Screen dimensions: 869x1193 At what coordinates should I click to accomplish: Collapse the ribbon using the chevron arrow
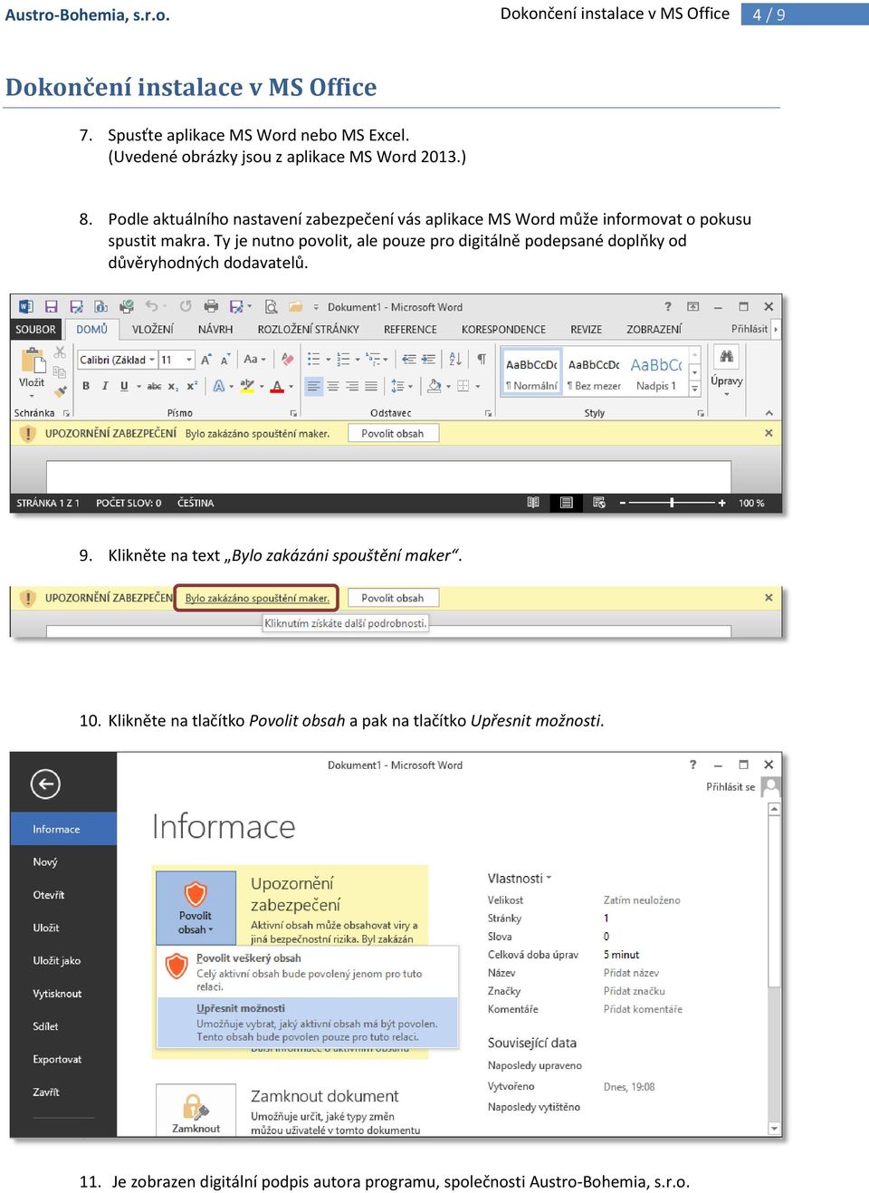769,413
